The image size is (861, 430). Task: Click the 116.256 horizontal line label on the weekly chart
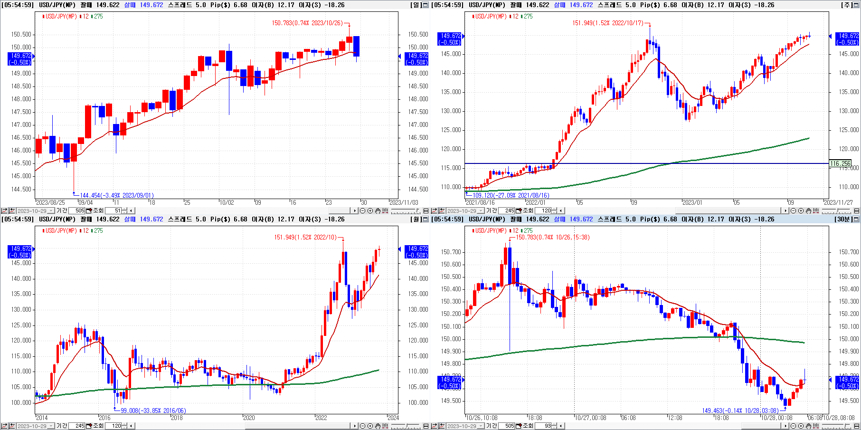(840, 163)
